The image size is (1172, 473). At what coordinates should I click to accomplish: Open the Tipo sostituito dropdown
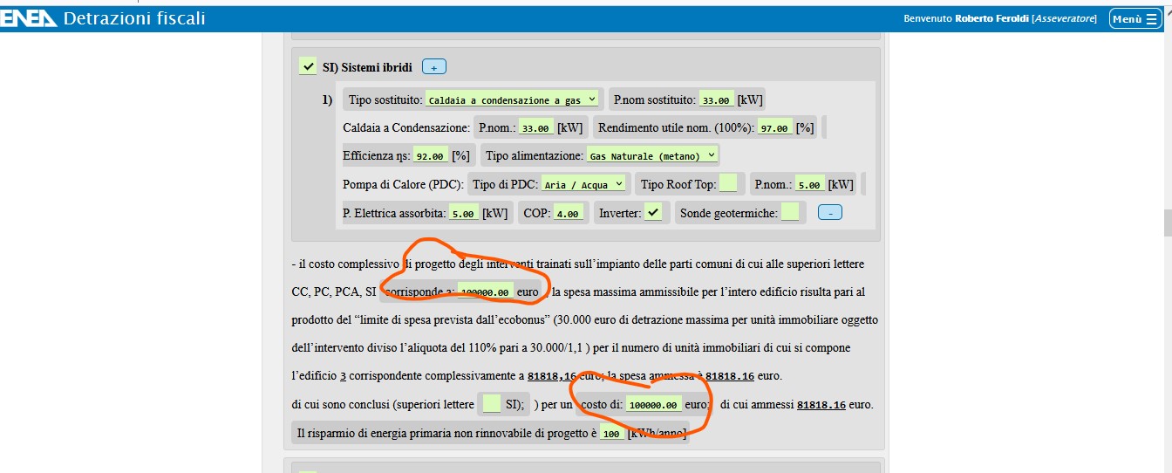point(514,99)
